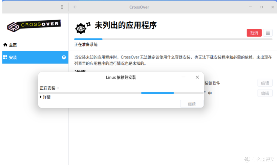Click the second 编辑 button

coord(265,93)
